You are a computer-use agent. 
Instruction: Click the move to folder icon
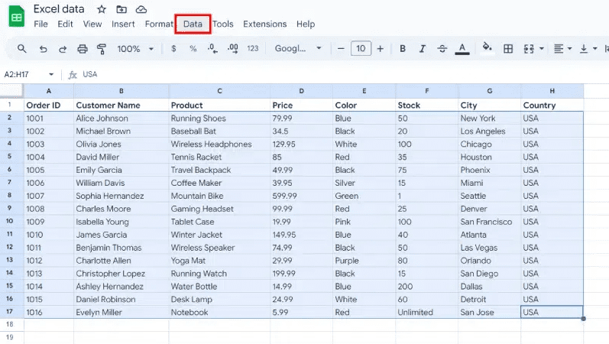pyautogui.click(x=121, y=9)
